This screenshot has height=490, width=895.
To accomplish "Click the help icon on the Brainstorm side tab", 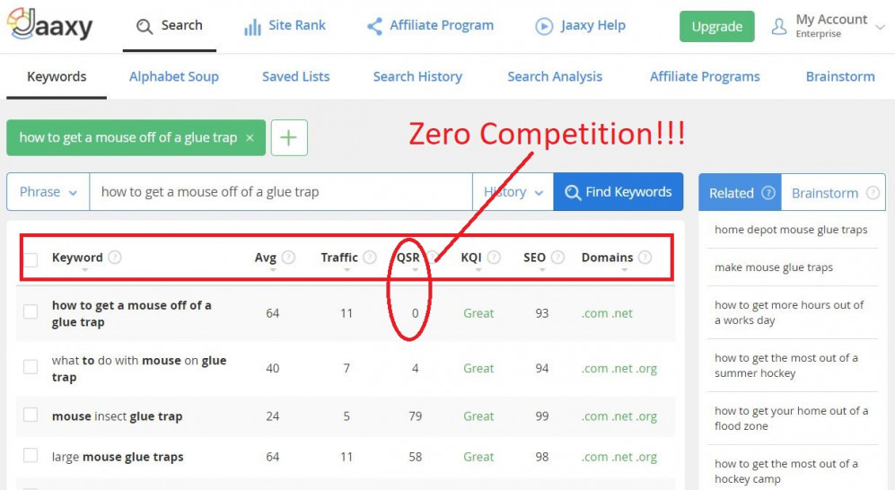I will (x=873, y=193).
